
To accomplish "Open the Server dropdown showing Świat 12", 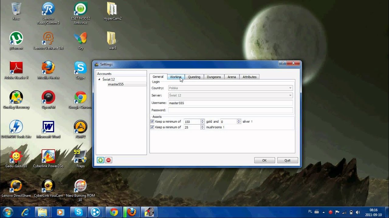I will pyautogui.click(x=230, y=95).
